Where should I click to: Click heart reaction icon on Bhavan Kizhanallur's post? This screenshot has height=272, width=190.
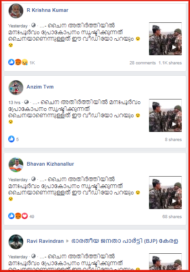click(x=25, y=216)
